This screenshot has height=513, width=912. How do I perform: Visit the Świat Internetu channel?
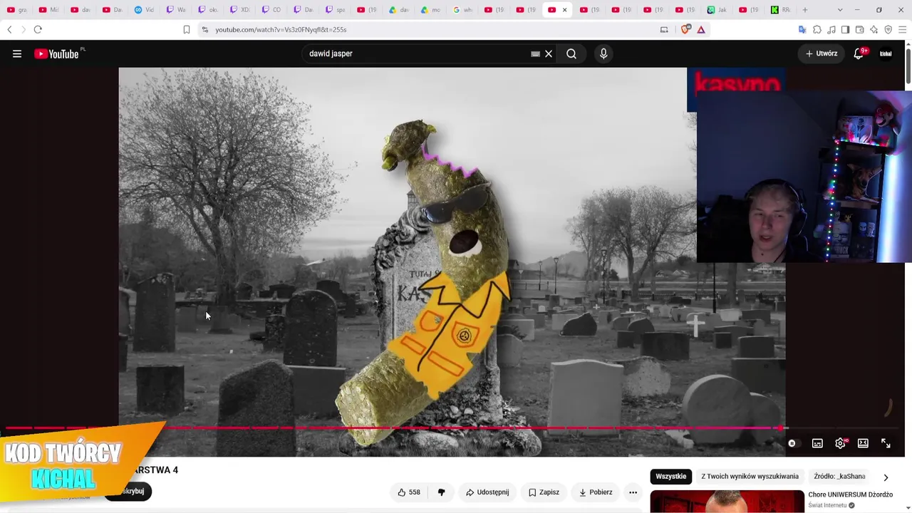[x=826, y=505]
